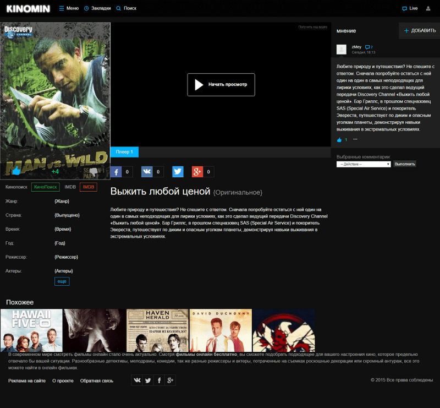Click the {Оригинальное} original title text
The image size is (440, 408).
(x=238, y=193)
